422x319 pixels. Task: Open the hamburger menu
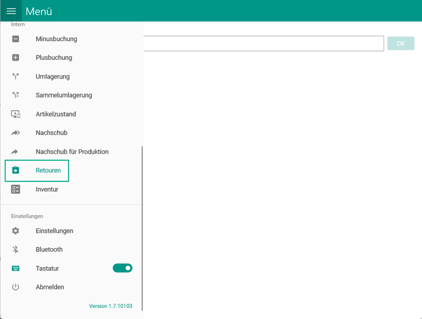tap(11, 11)
